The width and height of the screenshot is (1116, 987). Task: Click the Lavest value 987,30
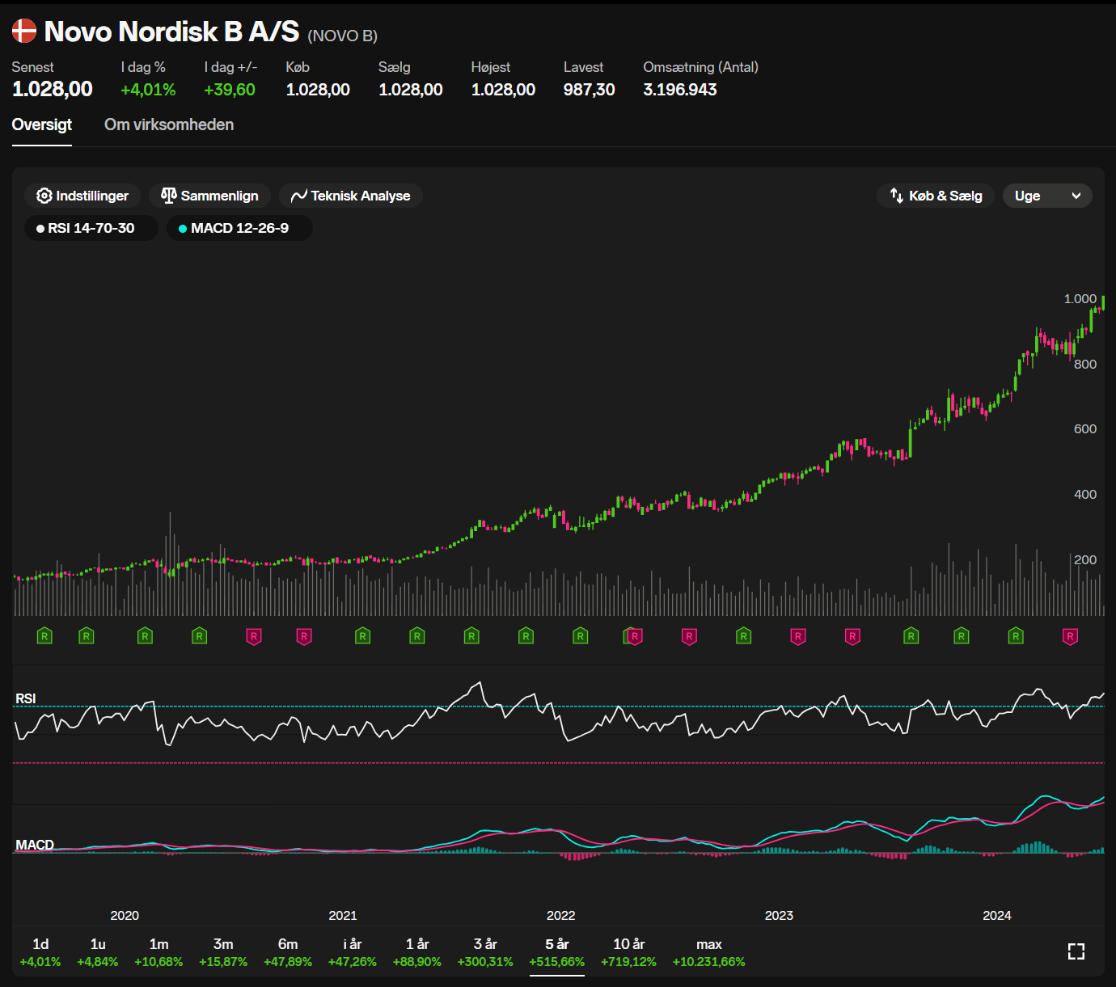[x=589, y=90]
